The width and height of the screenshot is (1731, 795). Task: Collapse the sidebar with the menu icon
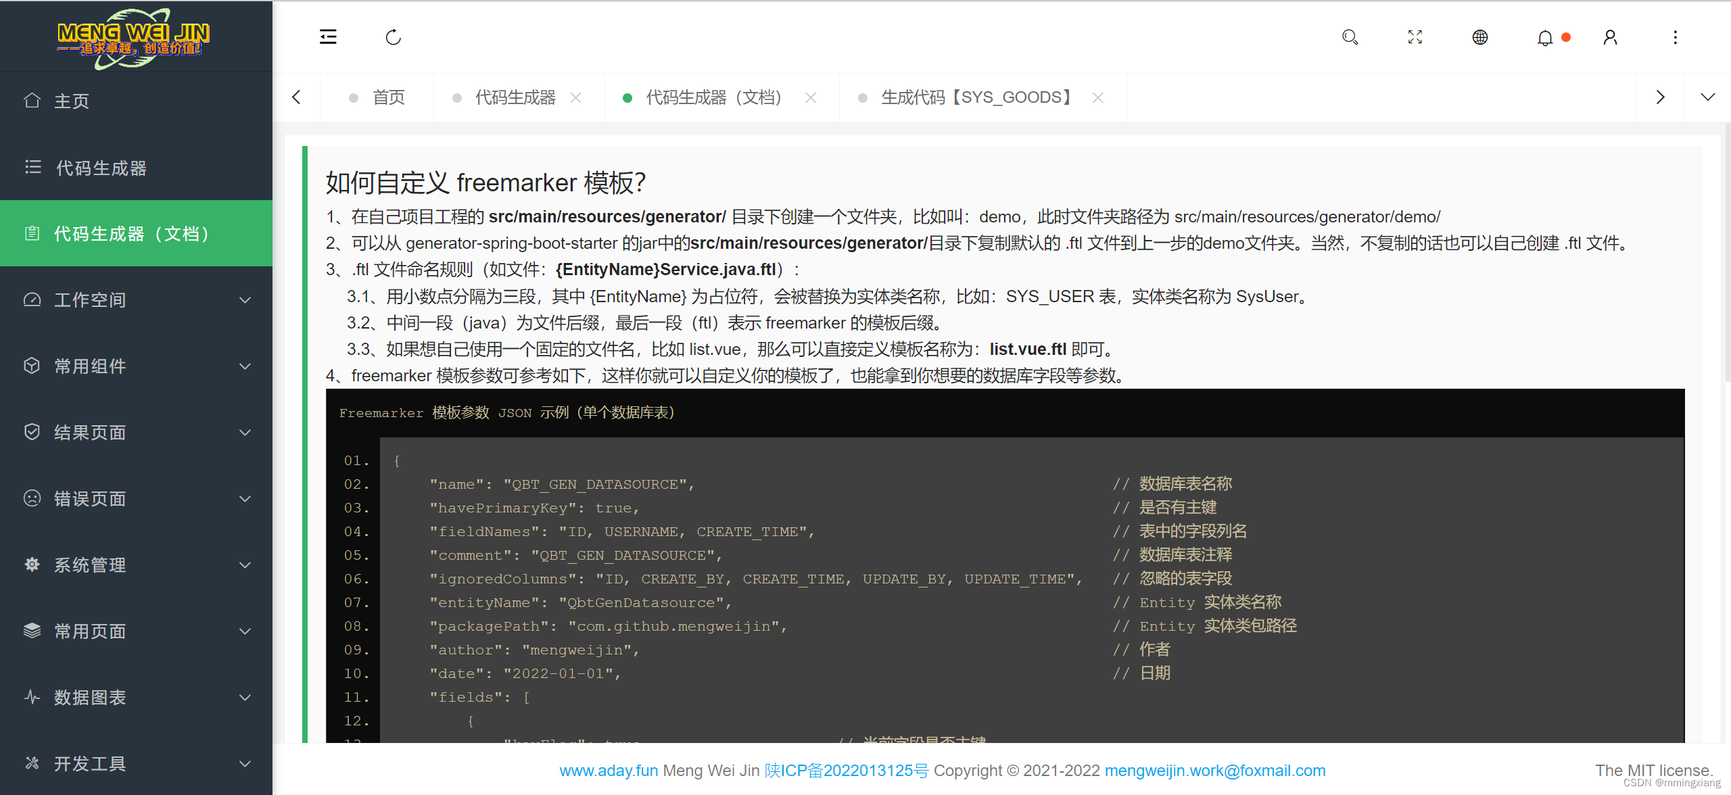tap(328, 37)
